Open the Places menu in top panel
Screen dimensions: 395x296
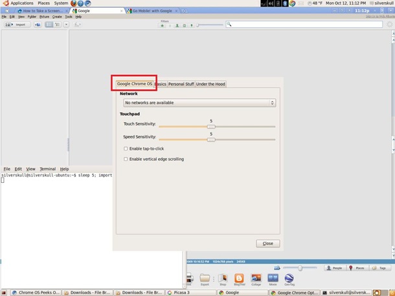click(44, 3)
